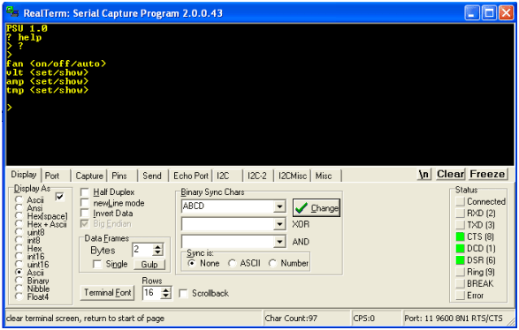Select Float4 display mode

coord(19,297)
